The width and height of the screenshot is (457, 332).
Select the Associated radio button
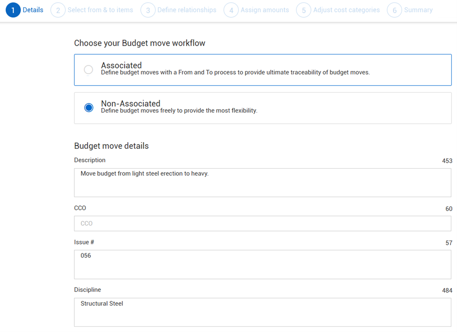(x=88, y=70)
